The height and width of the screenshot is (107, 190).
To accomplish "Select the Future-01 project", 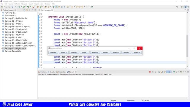I will point(10,13).
